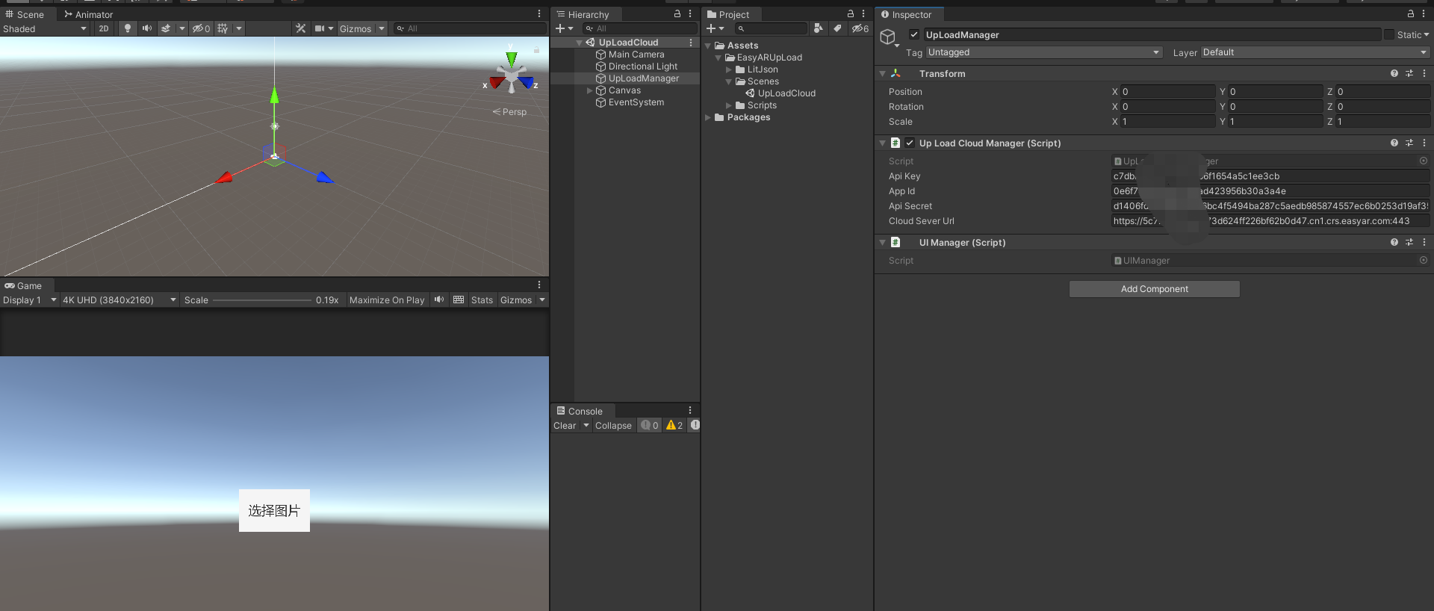Screen dimensions: 1434x611
Task: Click hidden objects eye icon in Scene toolbar
Action: [x=201, y=28]
